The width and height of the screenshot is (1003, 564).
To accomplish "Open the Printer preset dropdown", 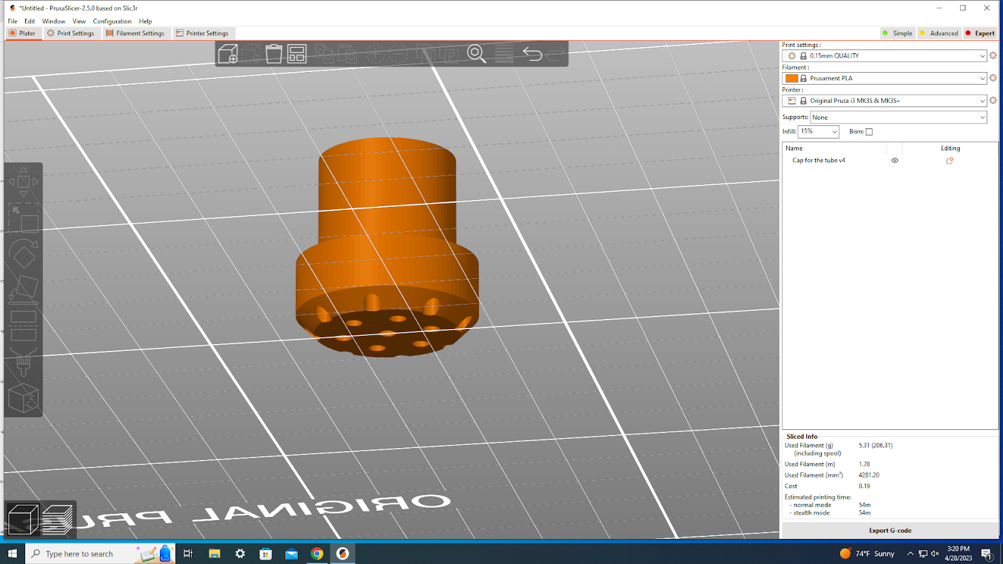I will (885, 100).
